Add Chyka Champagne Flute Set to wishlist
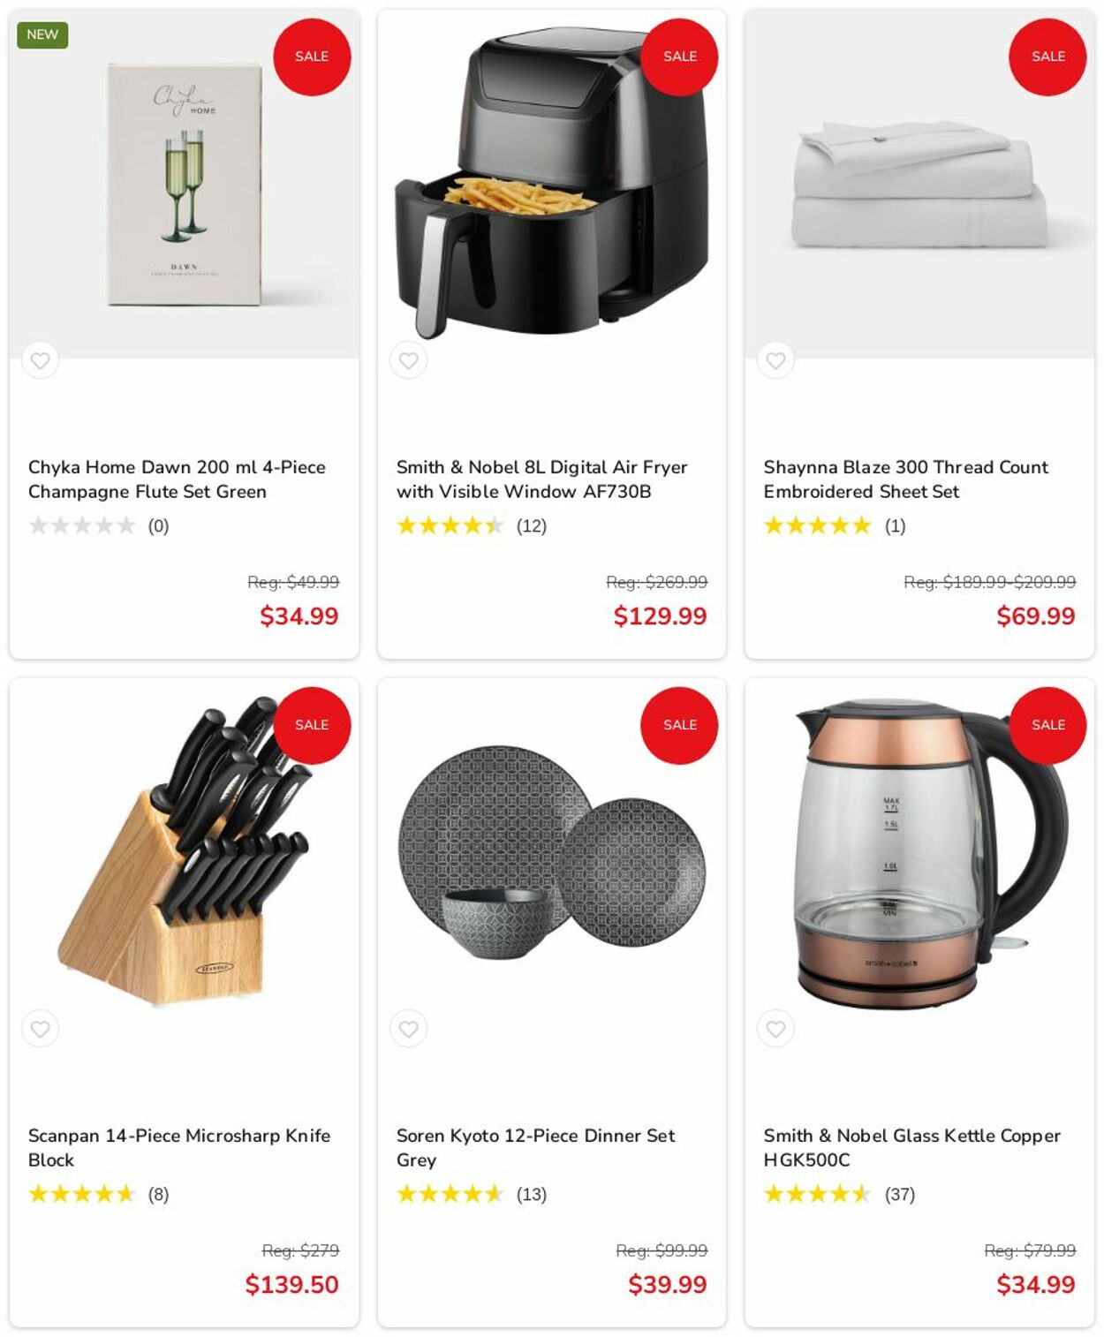This screenshot has height=1337, width=1104. coord(40,360)
